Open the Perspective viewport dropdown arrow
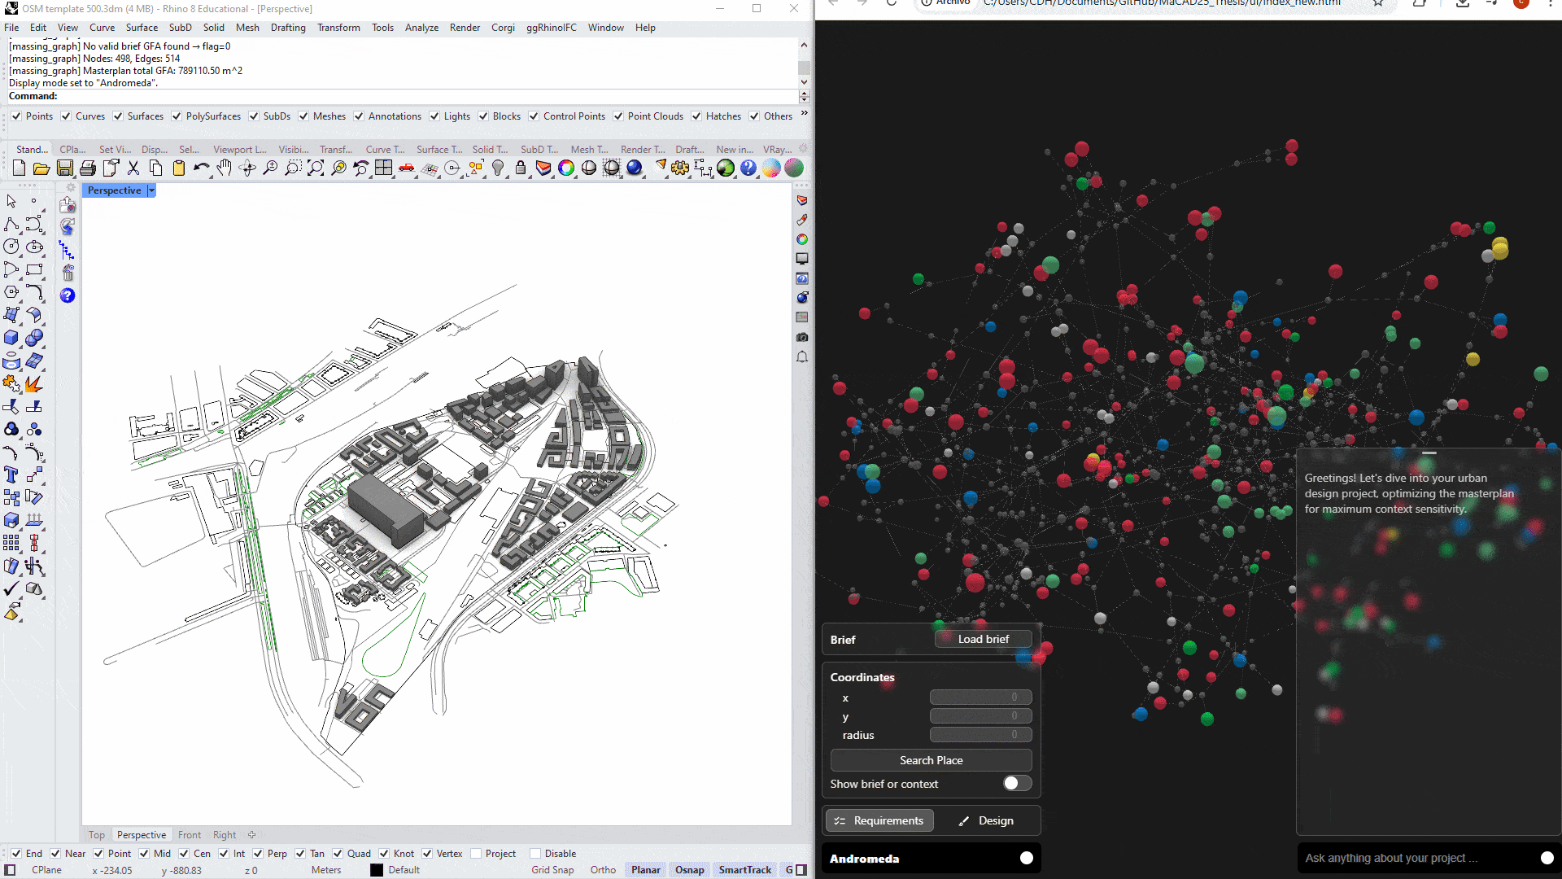 [151, 190]
